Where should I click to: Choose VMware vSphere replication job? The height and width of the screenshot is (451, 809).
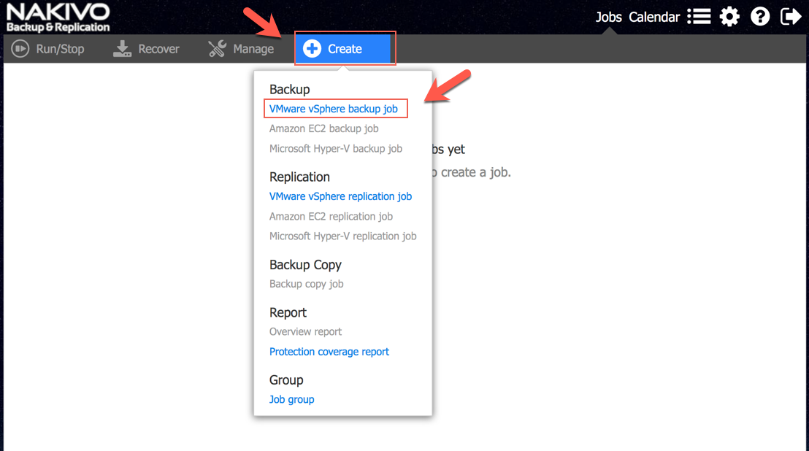pyautogui.click(x=340, y=196)
